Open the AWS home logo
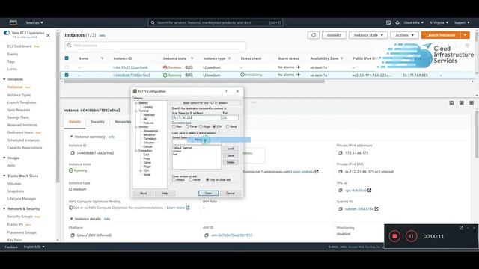Viewport: 479px width, 269px height. (x=13, y=22)
